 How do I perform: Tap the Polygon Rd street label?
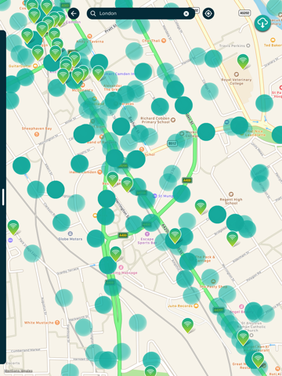click(x=254, y=277)
